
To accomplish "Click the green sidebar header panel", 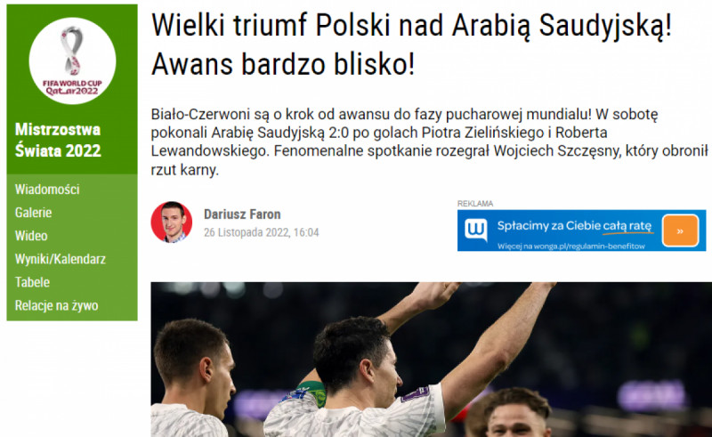I will click(72, 90).
